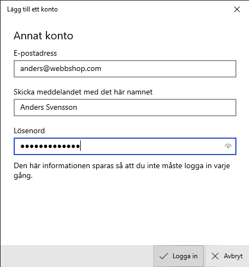This screenshot has width=249, height=267.
Task: Close the Lägg till ett konto dialog
Action: (x=237, y=9)
